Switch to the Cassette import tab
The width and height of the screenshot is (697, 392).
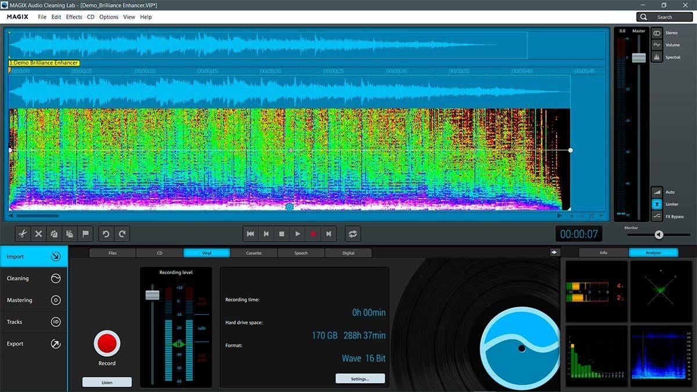[x=254, y=253]
